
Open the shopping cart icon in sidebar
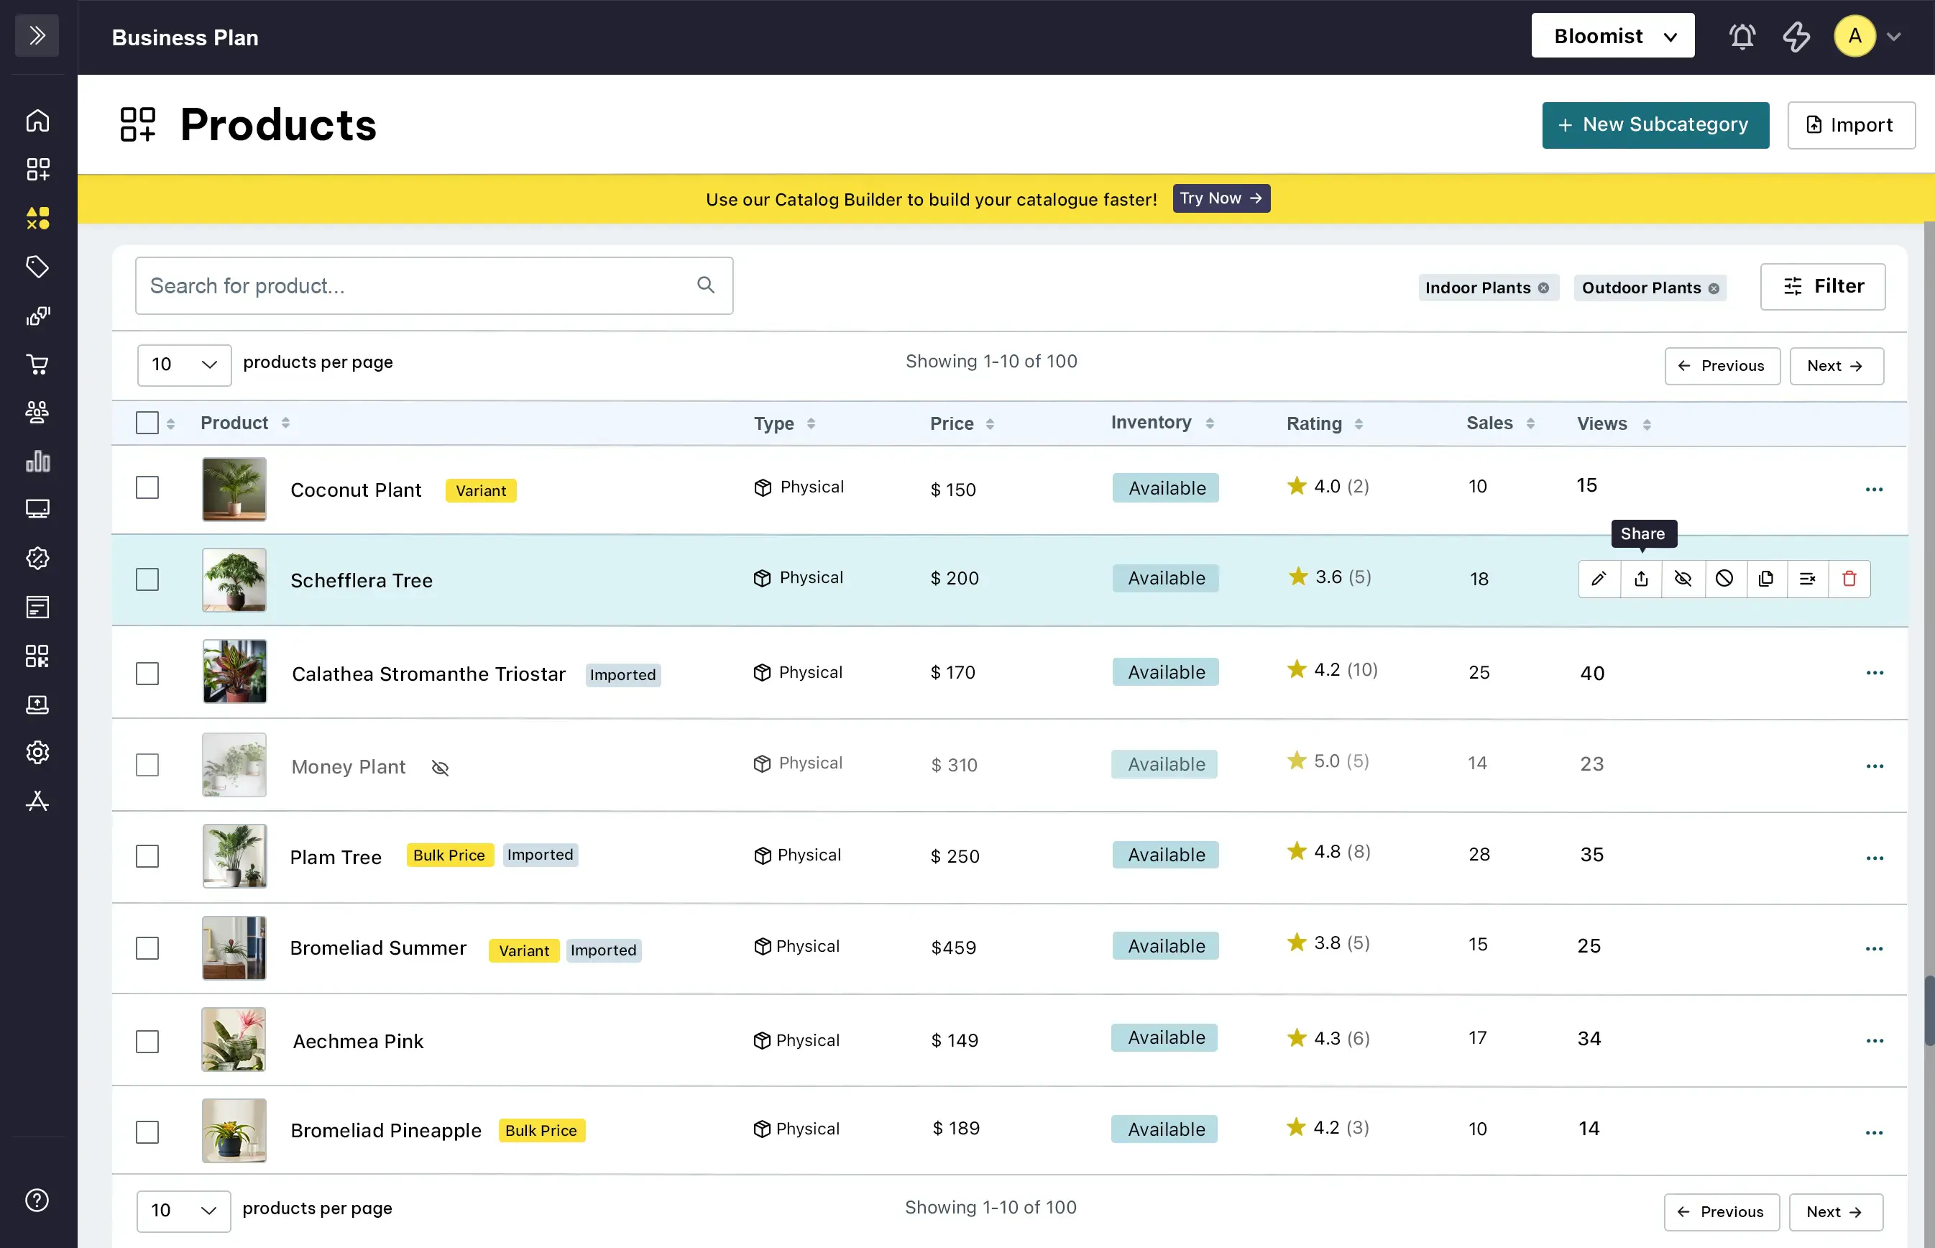37,364
